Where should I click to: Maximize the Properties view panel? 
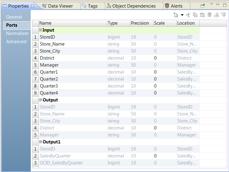point(225,5)
